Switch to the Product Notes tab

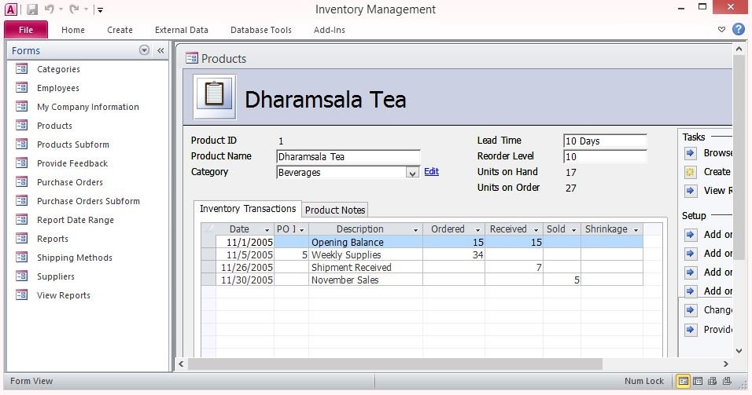tap(335, 210)
